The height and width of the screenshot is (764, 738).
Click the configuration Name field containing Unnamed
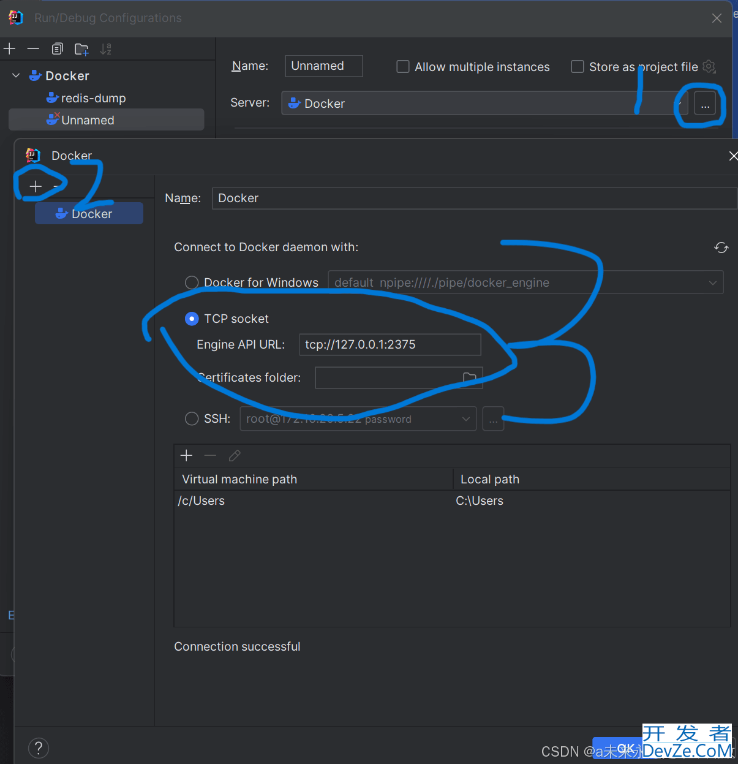[324, 66]
